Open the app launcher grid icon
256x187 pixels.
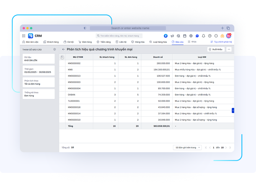tap(24, 36)
